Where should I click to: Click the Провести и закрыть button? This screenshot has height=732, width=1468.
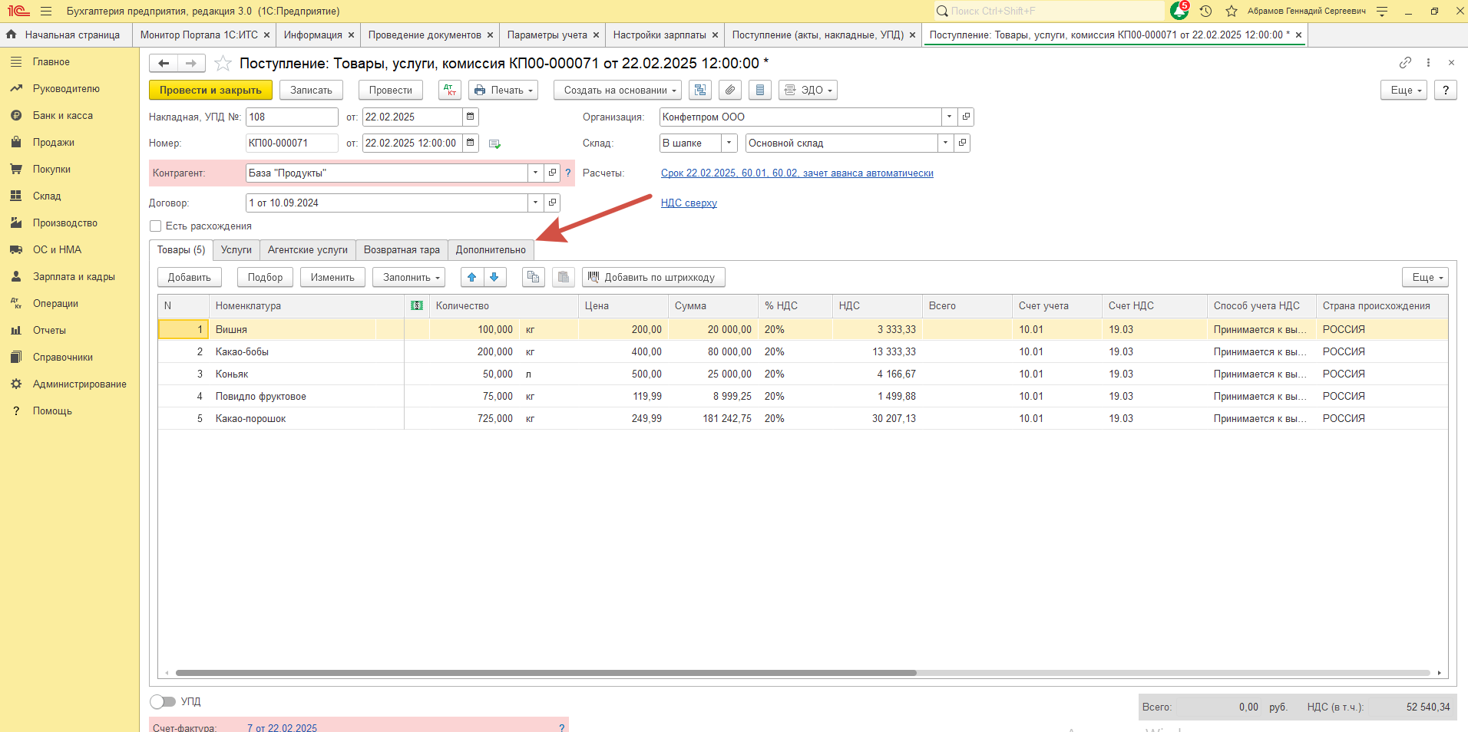[210, 90]
